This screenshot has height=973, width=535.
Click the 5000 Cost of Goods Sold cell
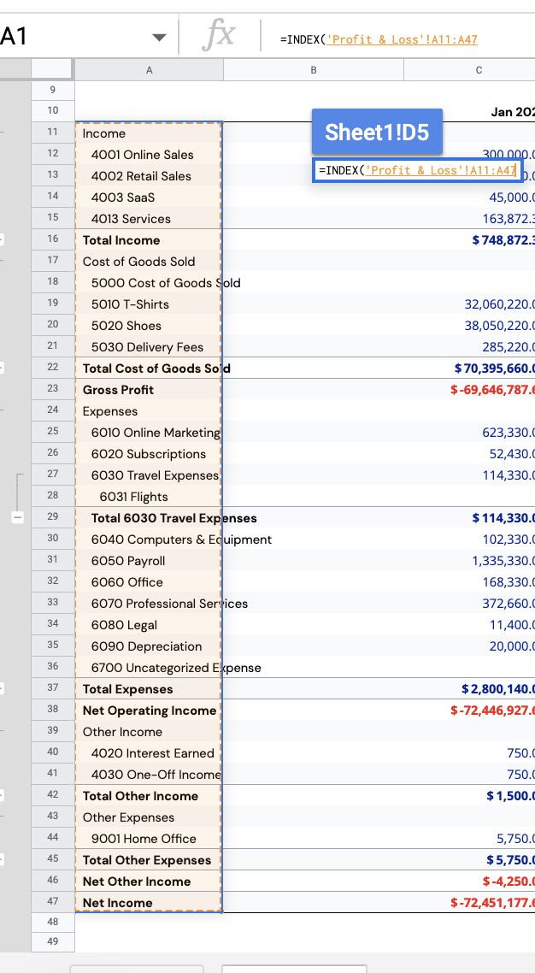[149, 283]
